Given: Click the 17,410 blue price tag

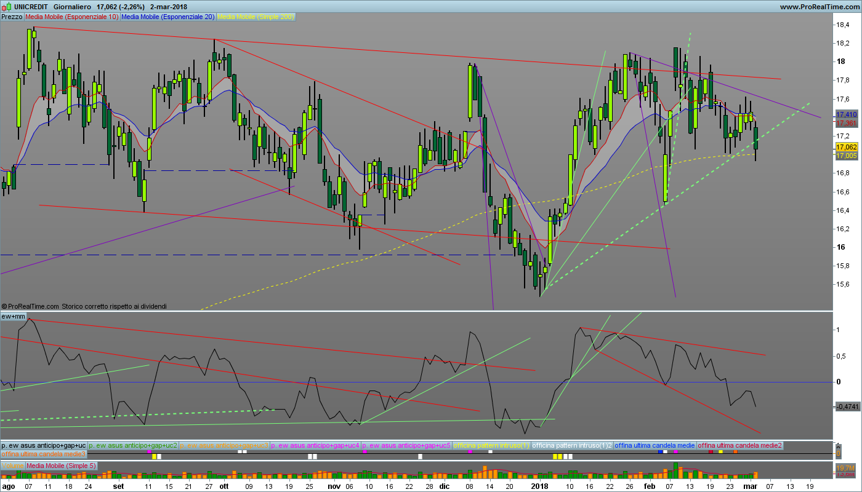Looking at the screenshot, I should pos(847,114).
